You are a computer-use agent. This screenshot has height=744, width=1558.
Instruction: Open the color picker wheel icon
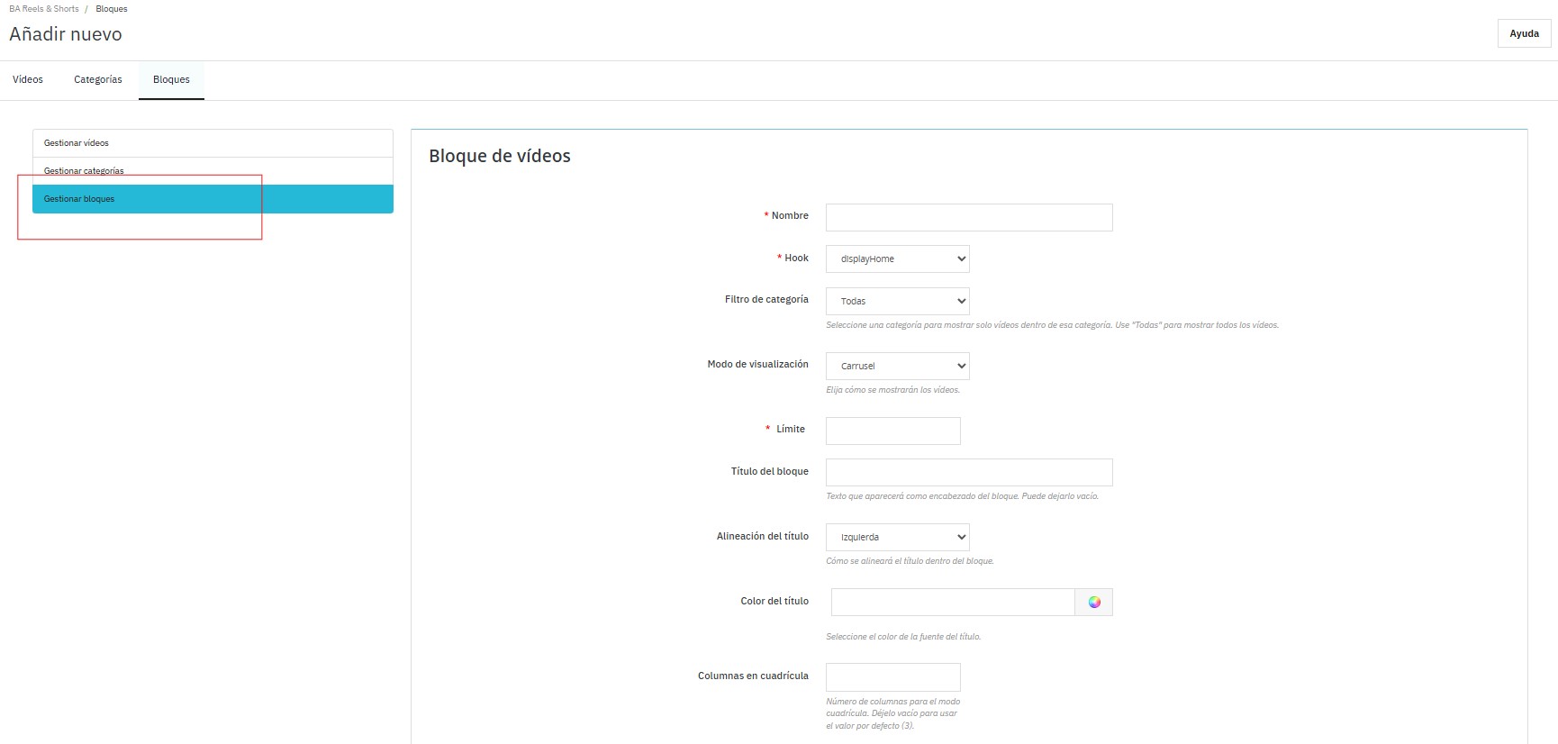coord(1093,603)
